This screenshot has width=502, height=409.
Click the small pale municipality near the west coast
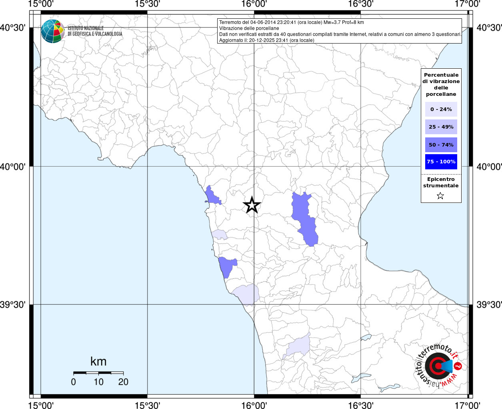220,234
